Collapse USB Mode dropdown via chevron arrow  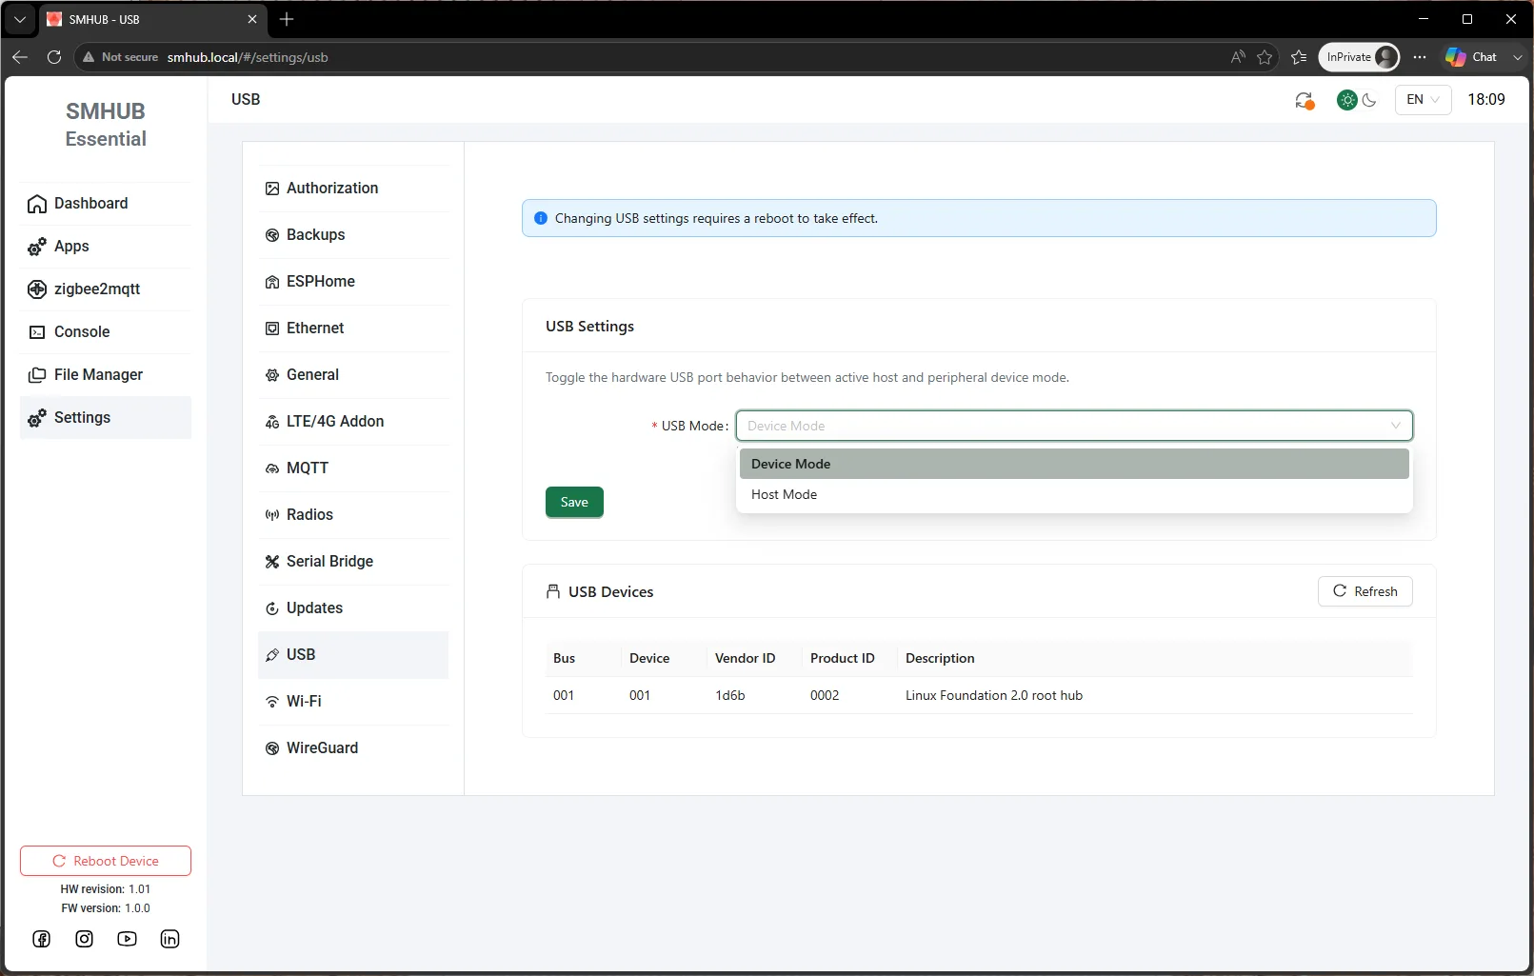coord(1396,426)
